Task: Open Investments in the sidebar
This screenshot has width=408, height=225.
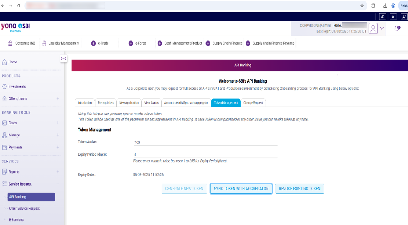Action: (x=17, y=86)
